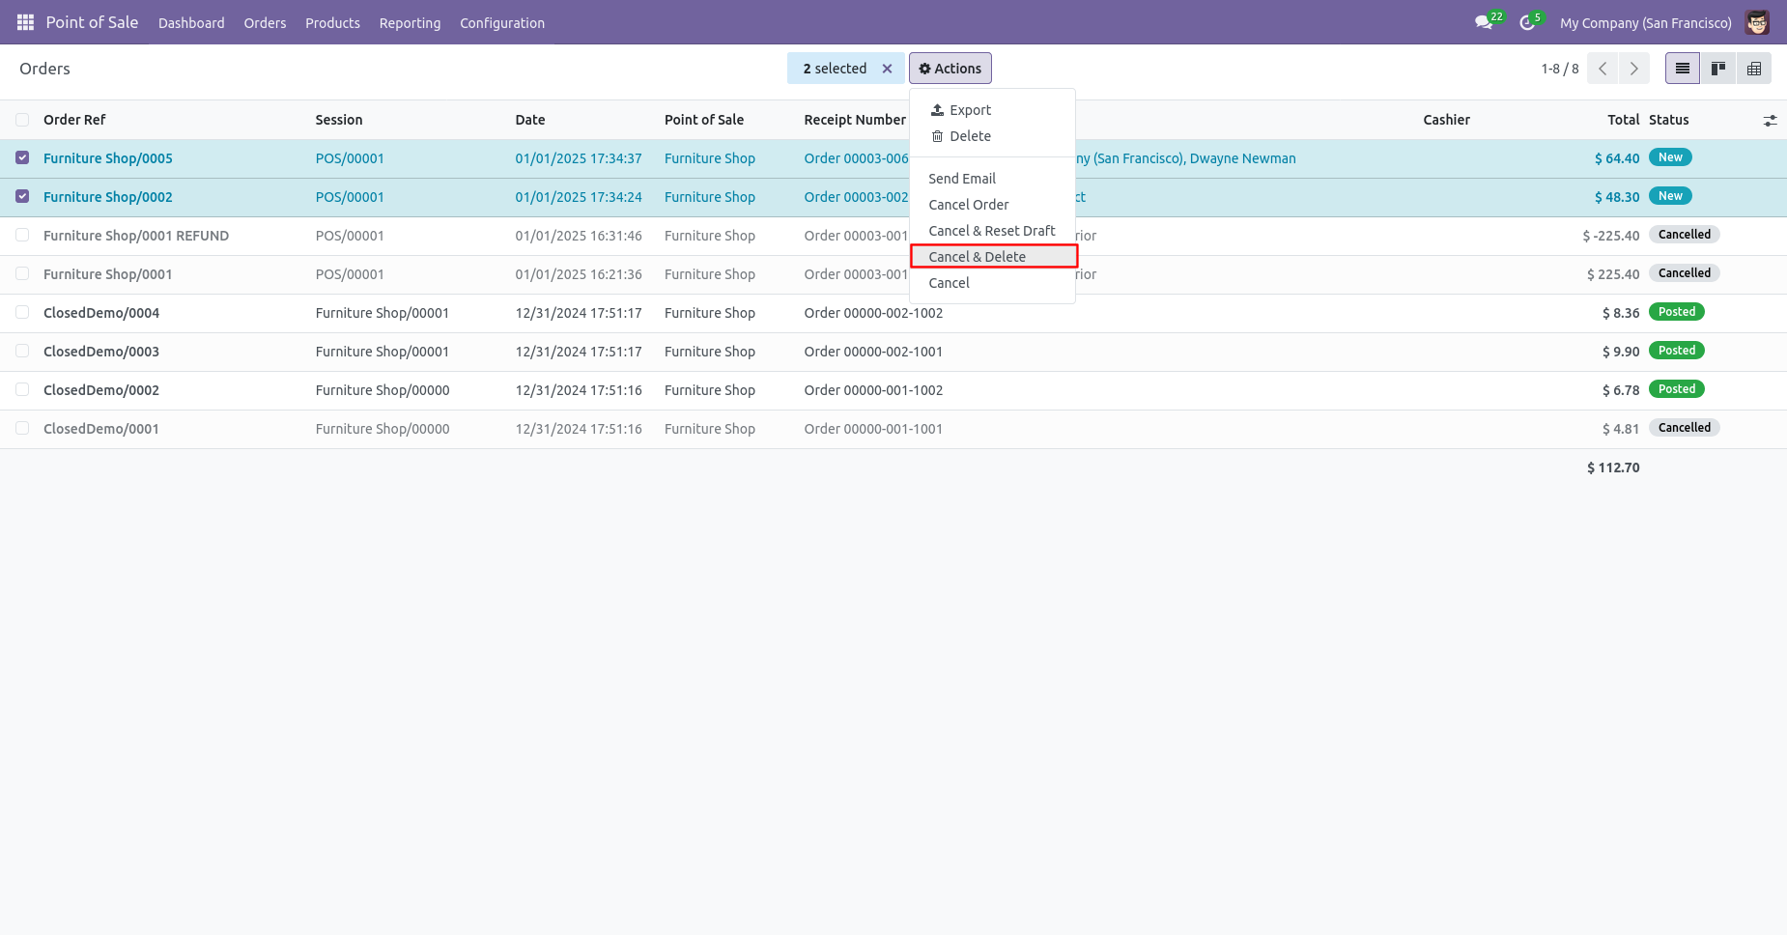Viewport: 1787px width, 935px height.
Task: Check the Furniture Shop/0001 order row
Action: (x=22, y=273)
